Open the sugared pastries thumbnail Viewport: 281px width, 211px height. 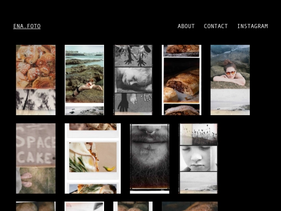coord(36,80)
